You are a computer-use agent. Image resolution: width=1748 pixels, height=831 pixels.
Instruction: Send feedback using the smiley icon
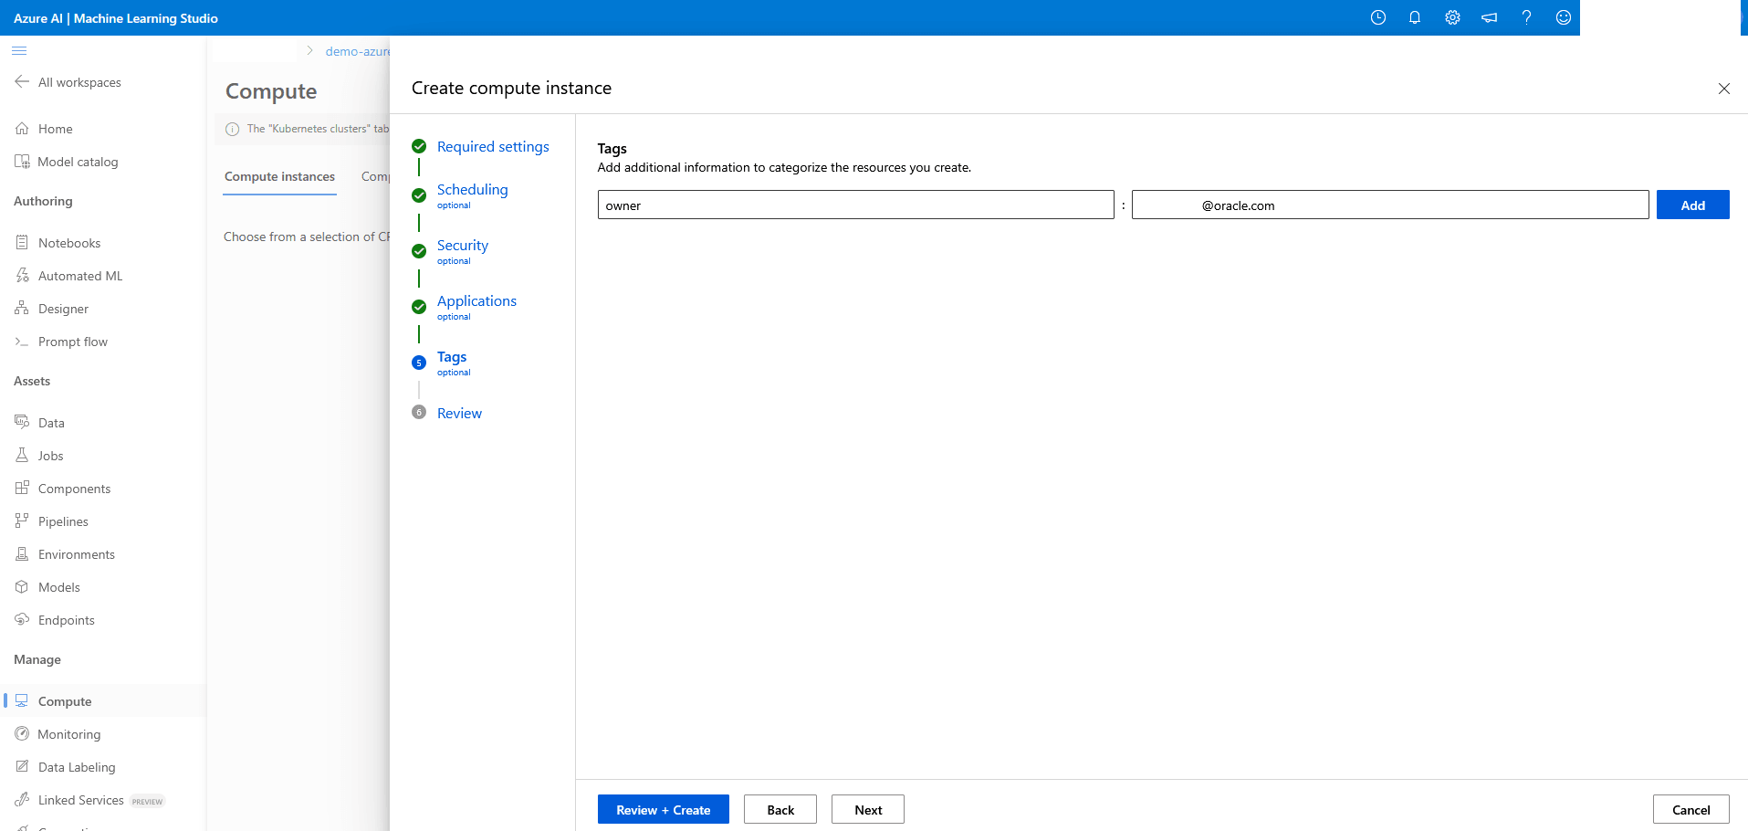1563,17
